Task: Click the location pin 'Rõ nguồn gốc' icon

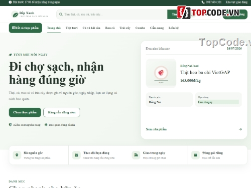Action: point(17,155)
